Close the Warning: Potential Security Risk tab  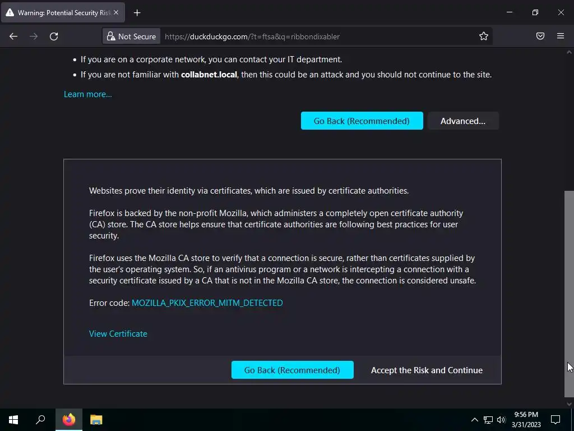116,12
